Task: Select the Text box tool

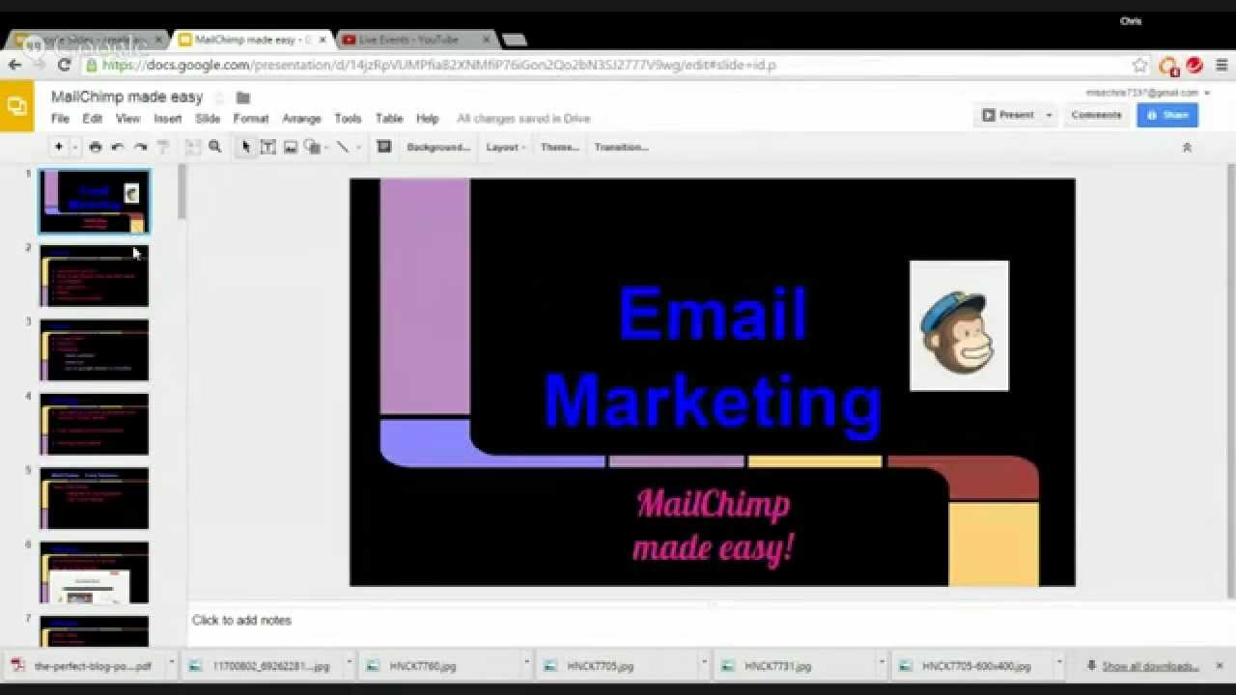Action: pos(267,147)
